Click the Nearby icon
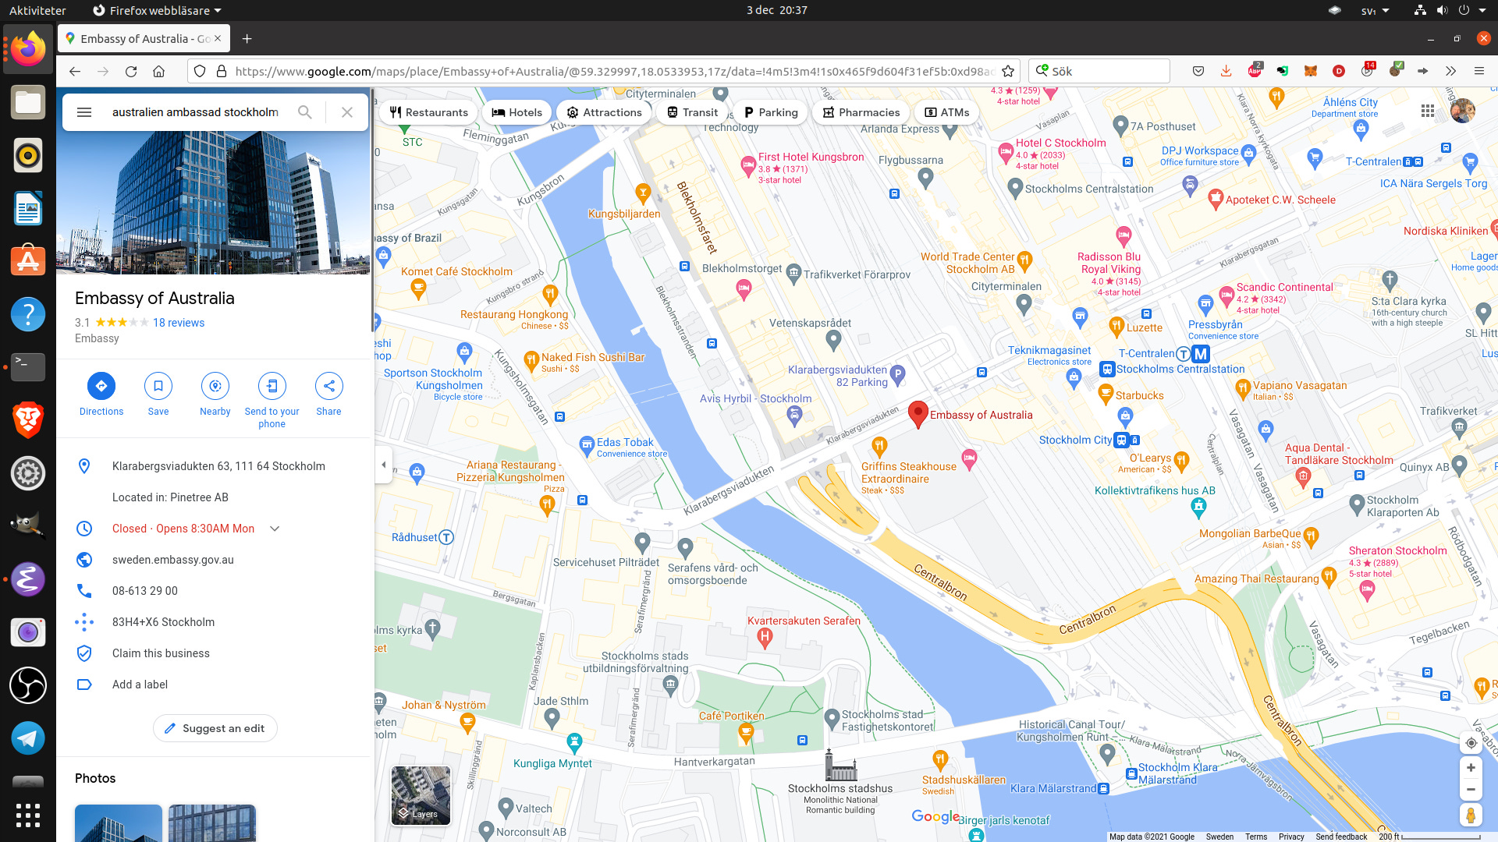This screenshot has width=1498, height=842. click(215, 386)
